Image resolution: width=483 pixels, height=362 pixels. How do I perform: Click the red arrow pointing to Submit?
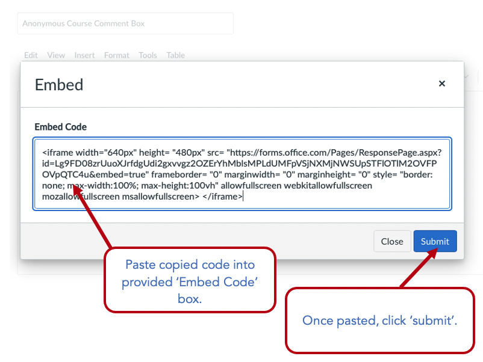(418, 268)
